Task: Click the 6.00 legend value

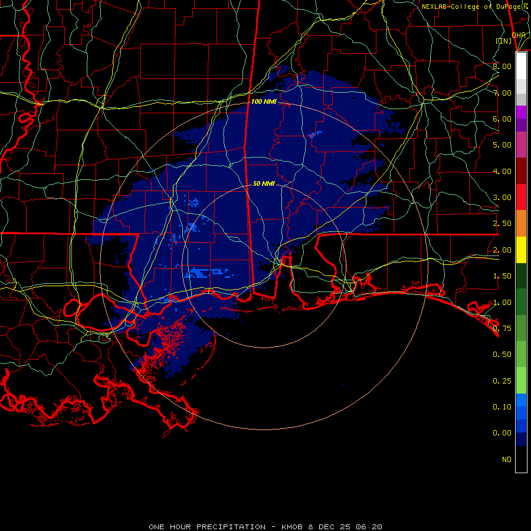Action: tap(502, 119)
